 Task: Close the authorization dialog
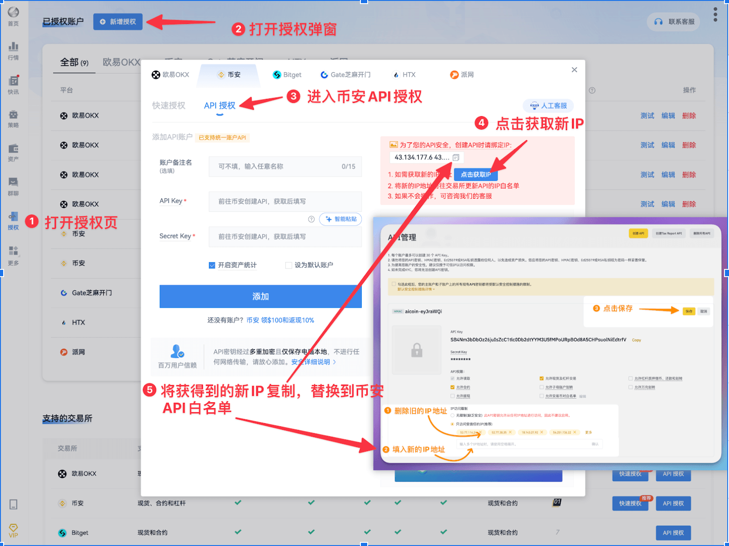(x=574, y=70)
